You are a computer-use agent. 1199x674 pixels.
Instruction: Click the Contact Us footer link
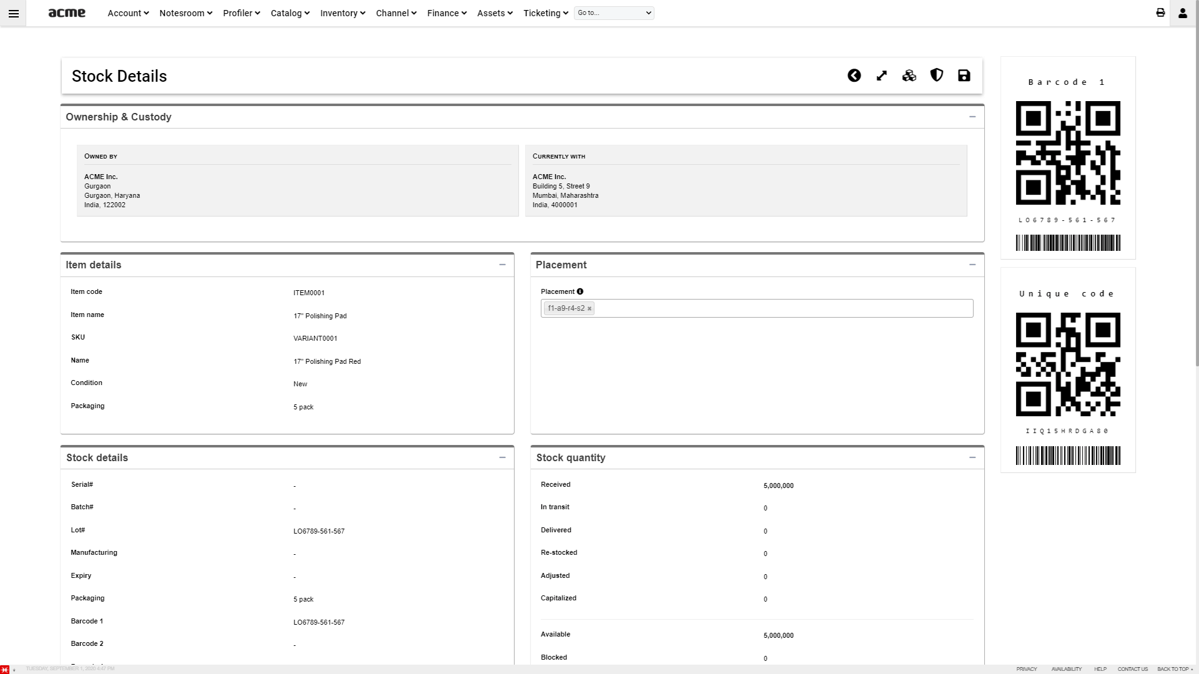click(x=1132, y=669)
